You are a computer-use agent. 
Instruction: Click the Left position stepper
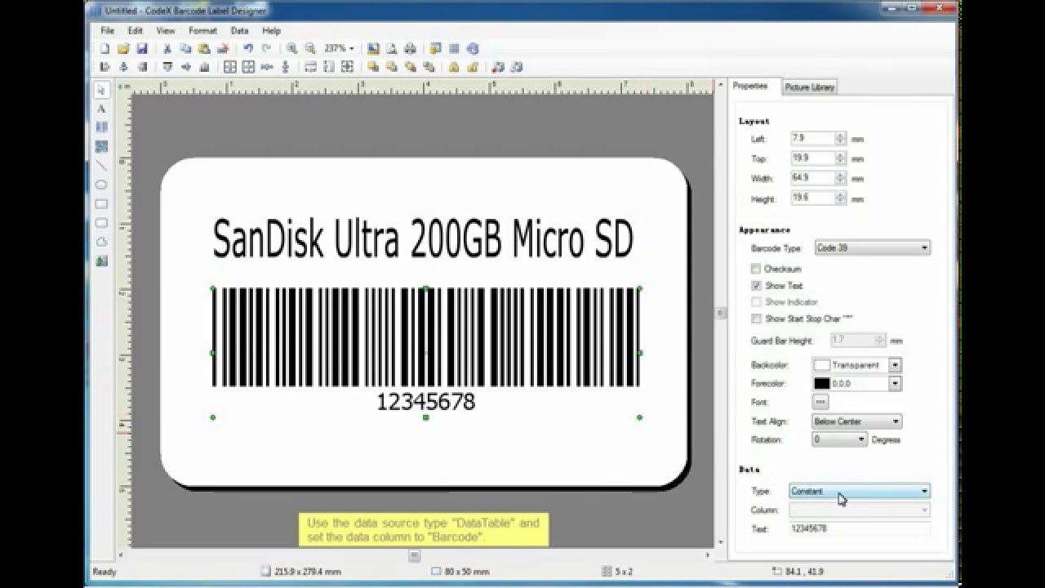840,139
